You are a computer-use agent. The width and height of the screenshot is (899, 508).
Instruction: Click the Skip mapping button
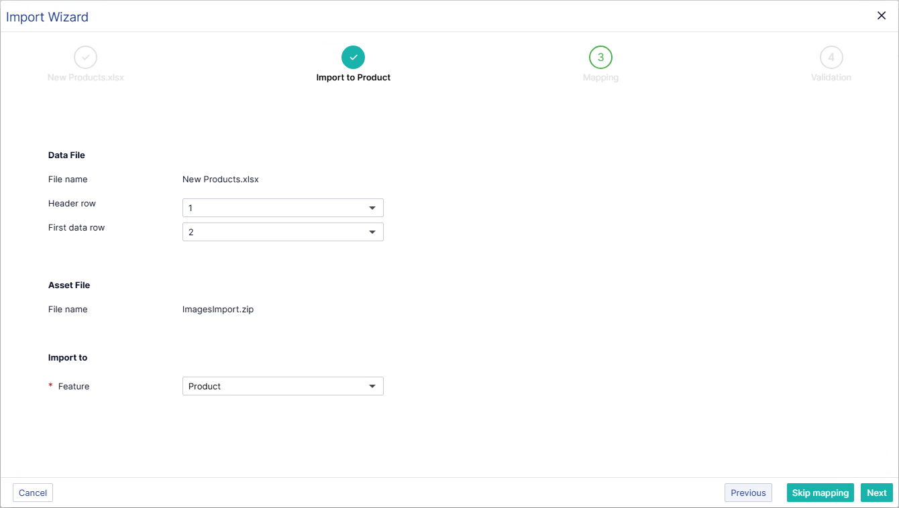click(820, 493)
